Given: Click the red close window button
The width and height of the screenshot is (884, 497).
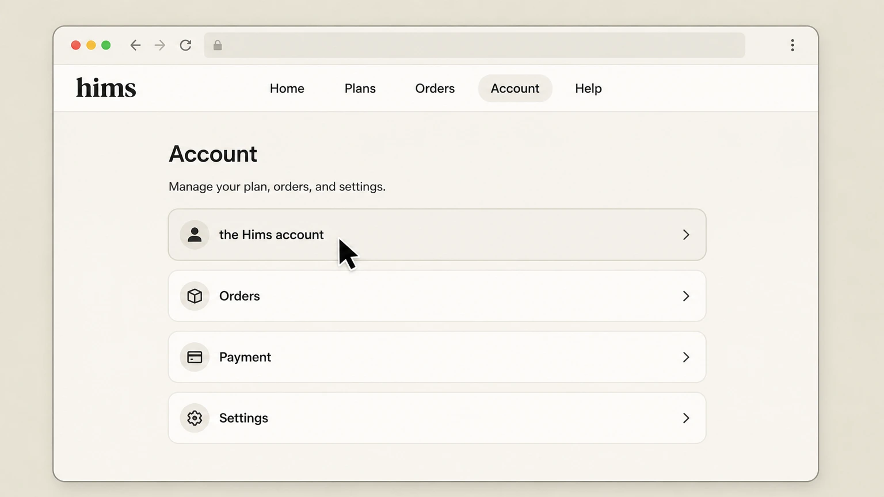Looking at the screenshot, I should click(75, 45).
